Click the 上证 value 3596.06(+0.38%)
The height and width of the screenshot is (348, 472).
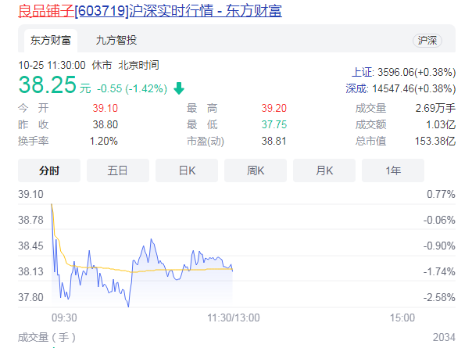[x=417, y=72]
